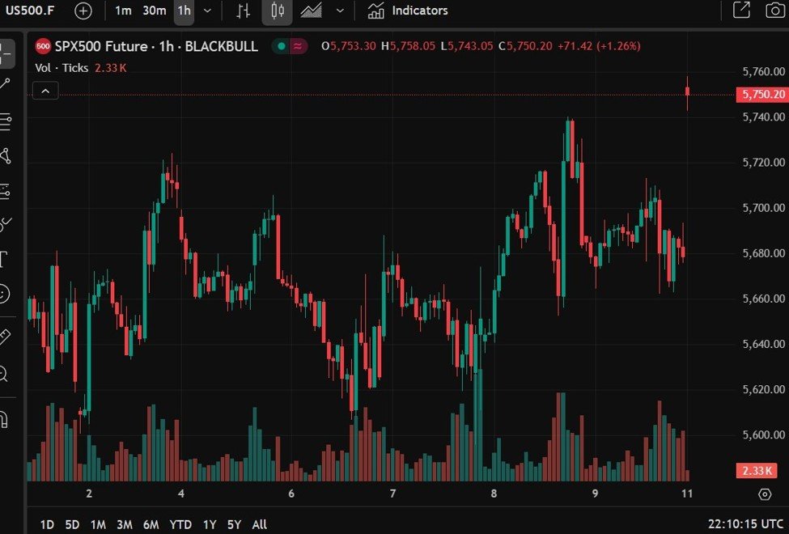
Task: Select the YTD date range tab
Action: 180,524
